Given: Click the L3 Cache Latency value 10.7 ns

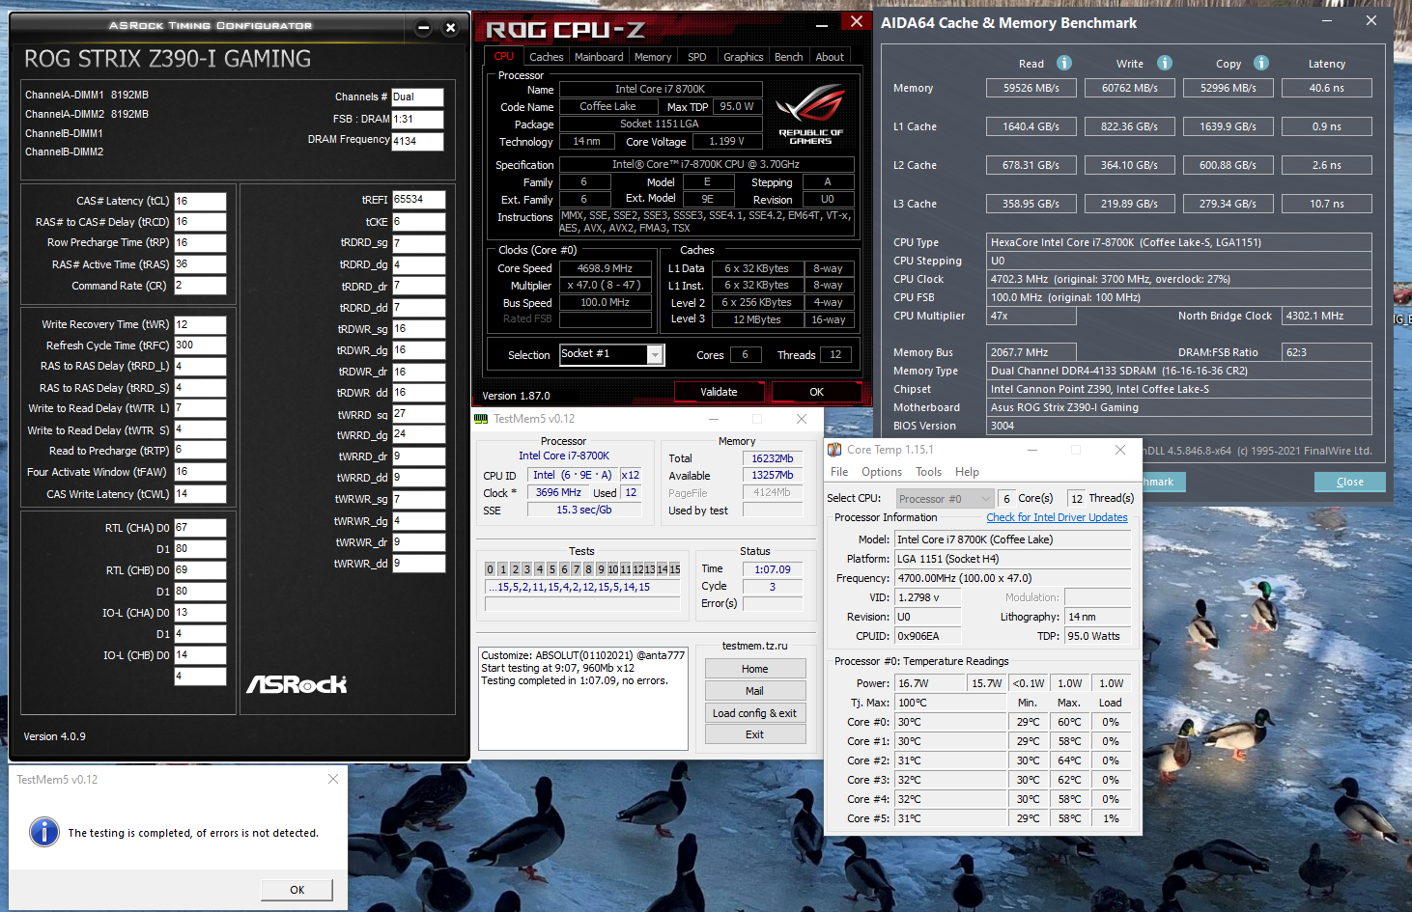Looking at the screenshot, I should tap(1327, 204).
